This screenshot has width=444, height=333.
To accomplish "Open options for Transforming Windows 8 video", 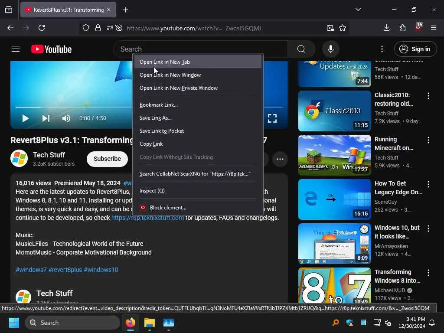I will [x=428, y=273].
